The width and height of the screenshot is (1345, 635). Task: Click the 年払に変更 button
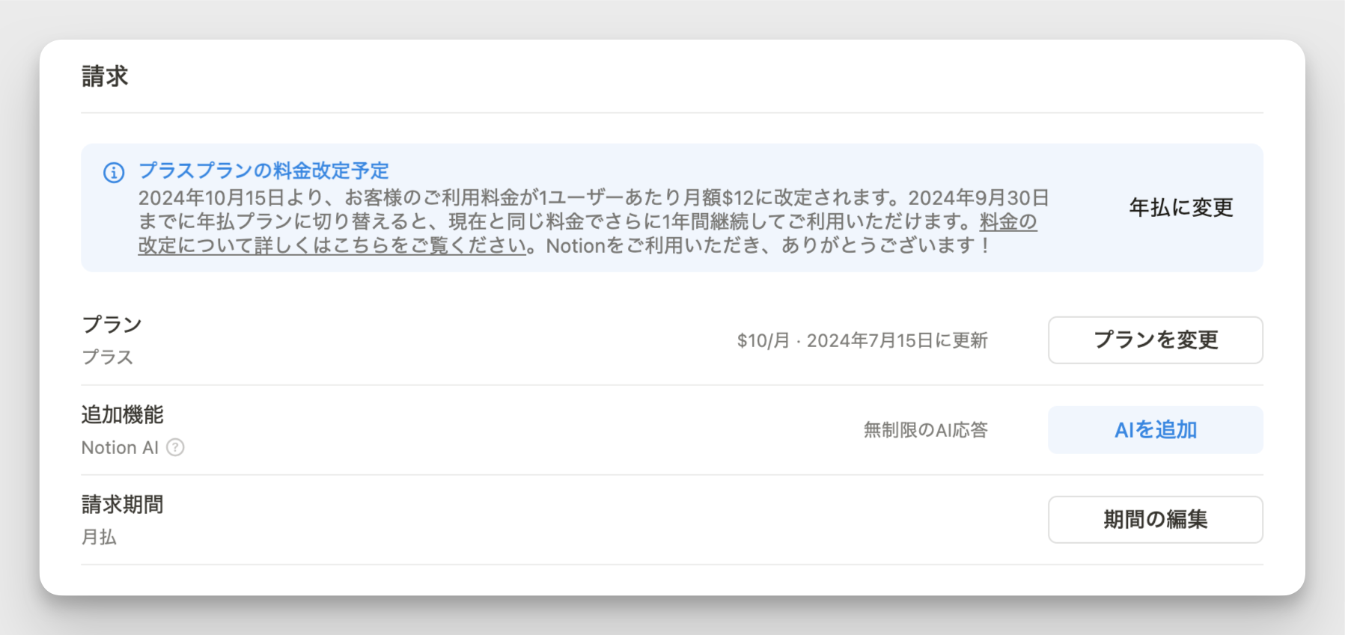pyautogui.click(x=1181, y=207)
